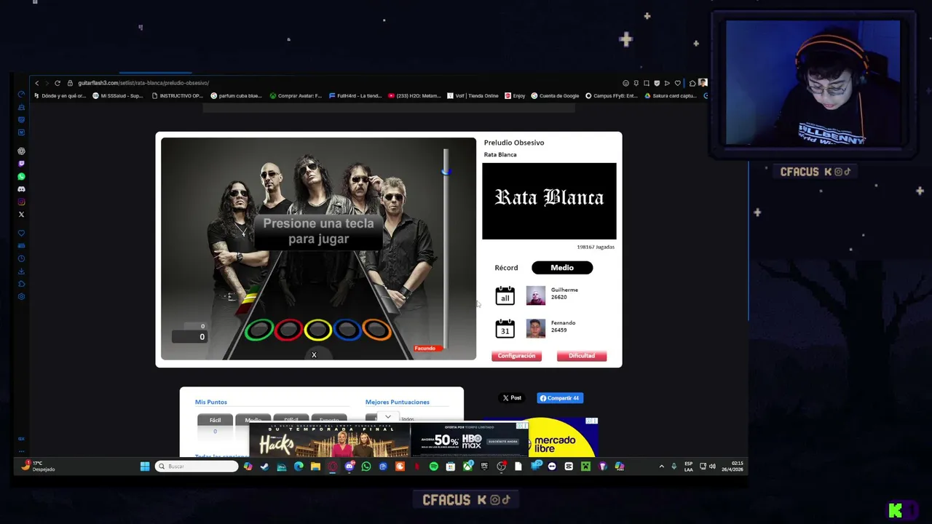
Task: Open the browser profile avatar
Action: [703, 83]
